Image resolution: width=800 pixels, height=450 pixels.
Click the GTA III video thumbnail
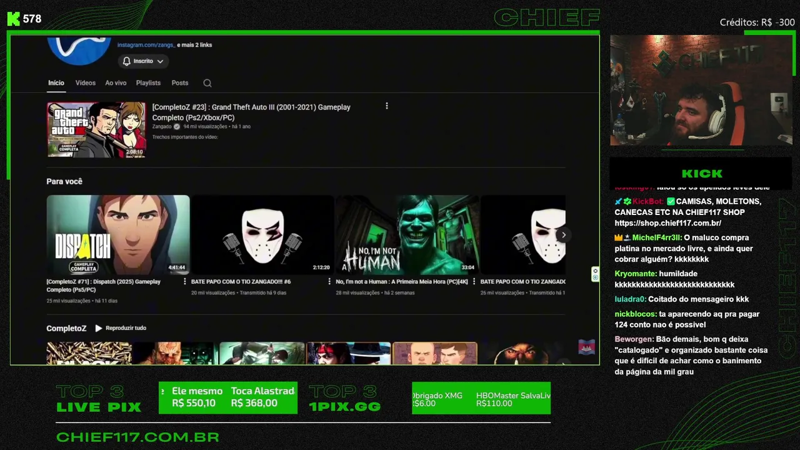point(96,130)
